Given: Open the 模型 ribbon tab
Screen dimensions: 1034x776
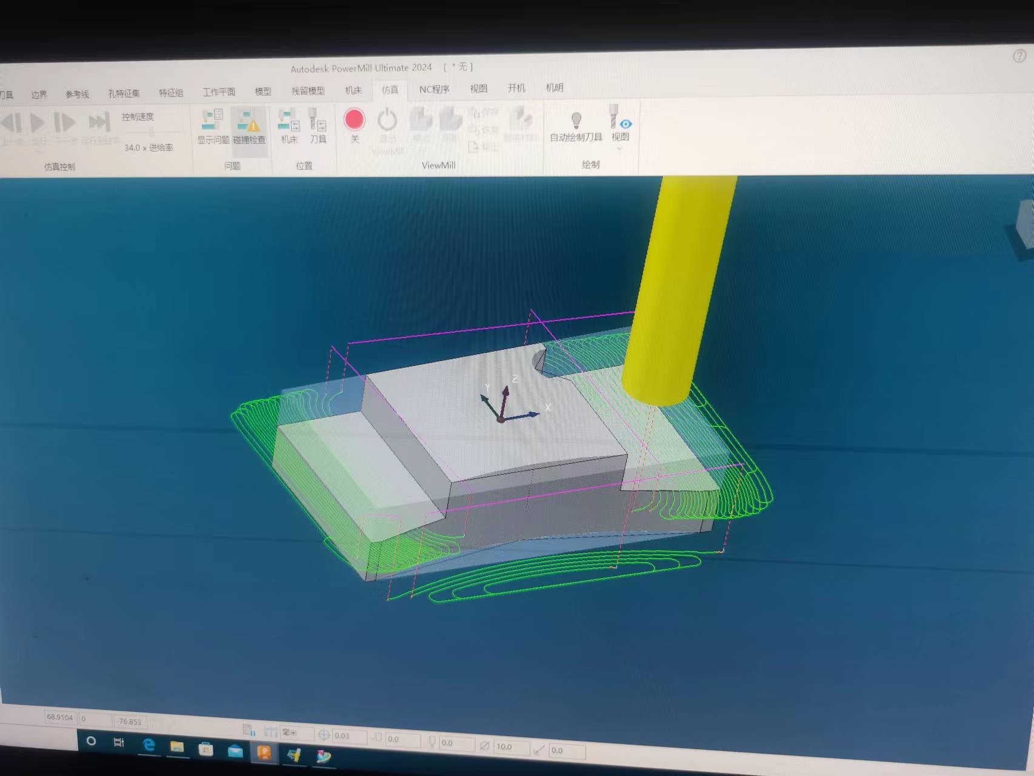Looking at the screenshot, I should 263,91.
